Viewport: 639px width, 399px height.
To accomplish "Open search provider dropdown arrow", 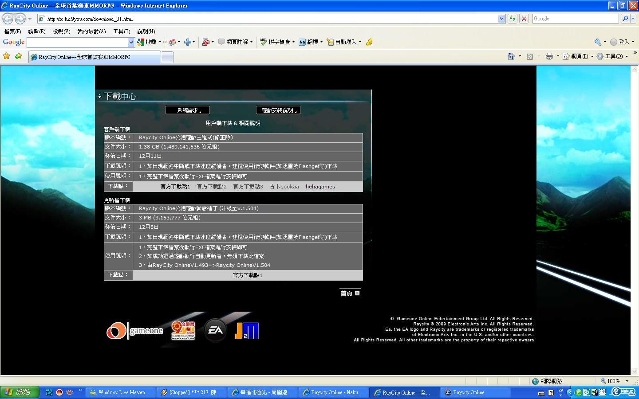I will [x=633, y=19].
